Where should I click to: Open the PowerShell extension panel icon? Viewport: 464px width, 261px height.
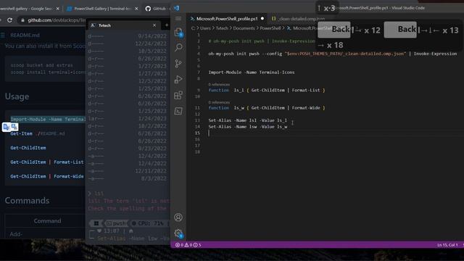click(x=178, y=111)
